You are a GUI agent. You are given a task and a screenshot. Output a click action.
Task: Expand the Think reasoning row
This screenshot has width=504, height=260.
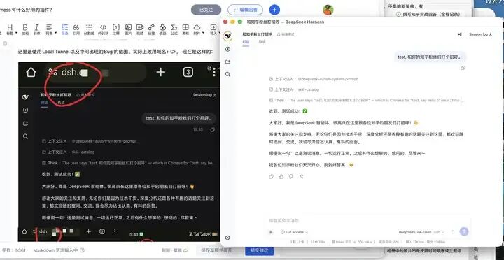(367, 100)
